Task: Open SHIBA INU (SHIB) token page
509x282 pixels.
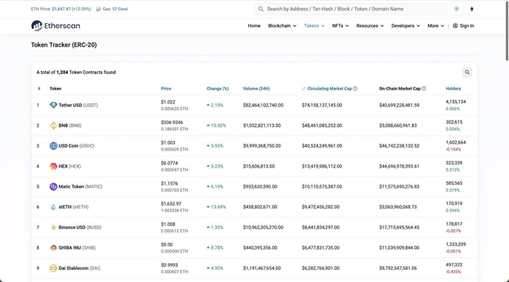Action: 77,248
